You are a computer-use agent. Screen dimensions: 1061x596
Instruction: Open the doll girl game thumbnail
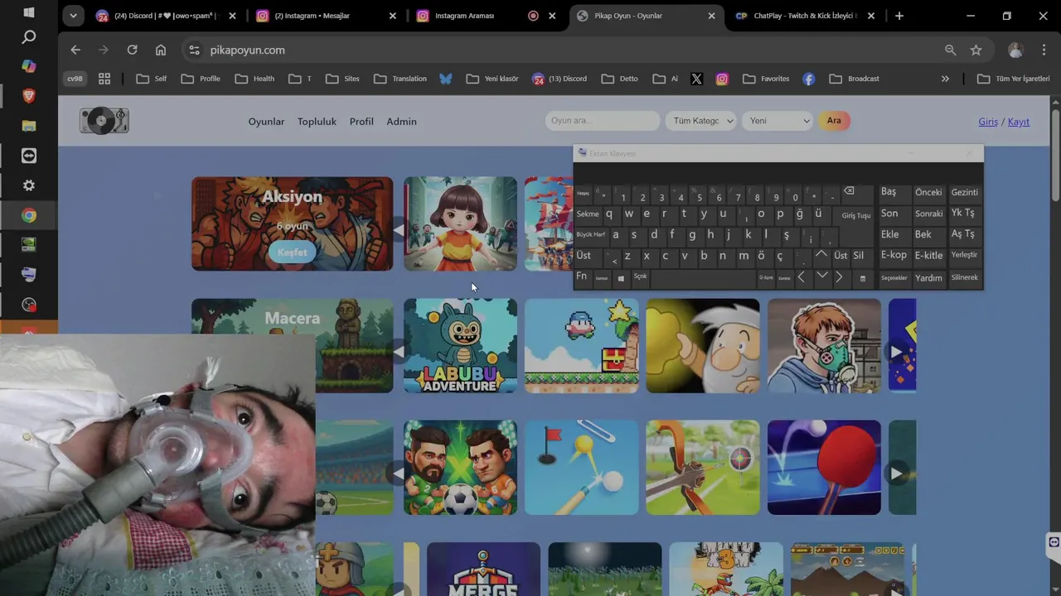460,223
